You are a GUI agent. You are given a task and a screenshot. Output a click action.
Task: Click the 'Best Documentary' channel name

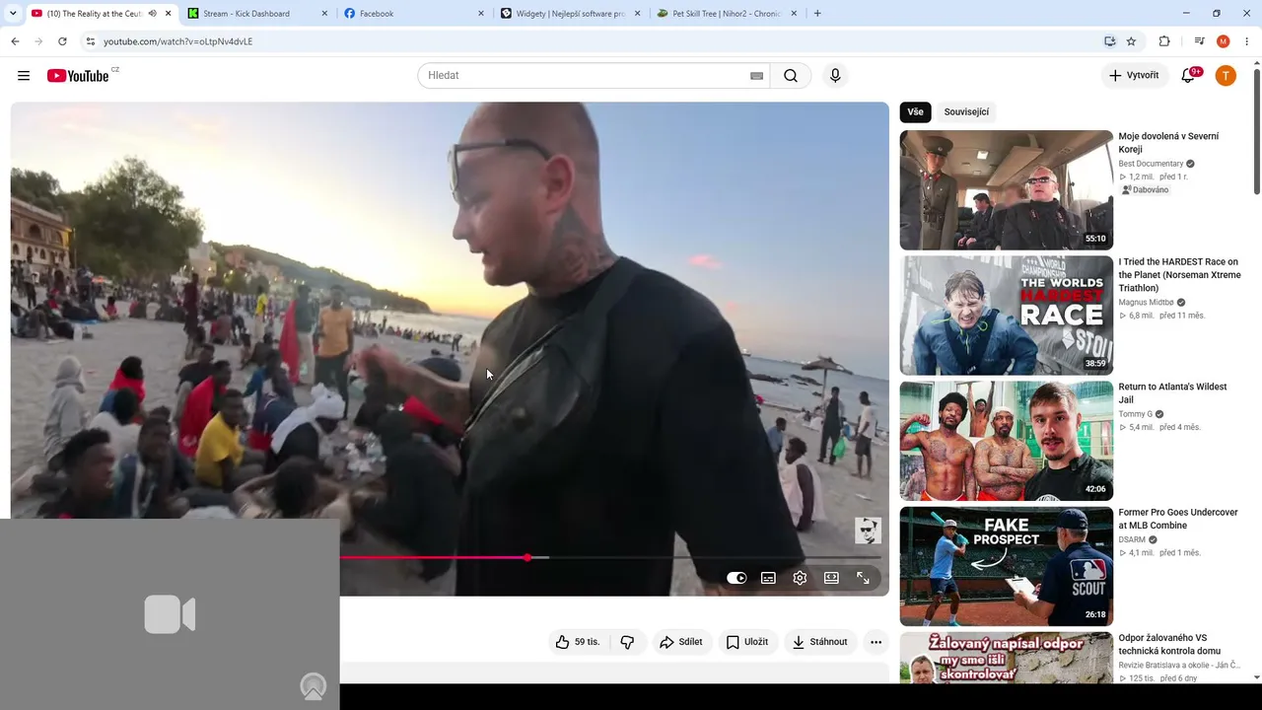click(1151, 164)
